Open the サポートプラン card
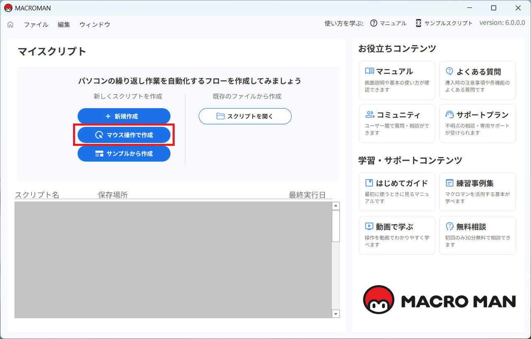The width and height of the screenshot is (531, 339). coord(477,123)
